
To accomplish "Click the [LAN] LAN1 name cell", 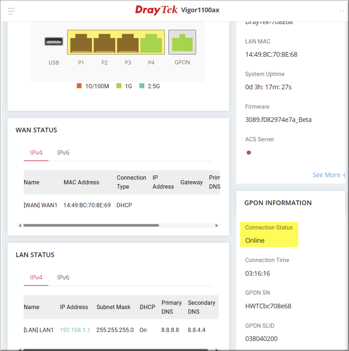I will (x=39, y=330).
